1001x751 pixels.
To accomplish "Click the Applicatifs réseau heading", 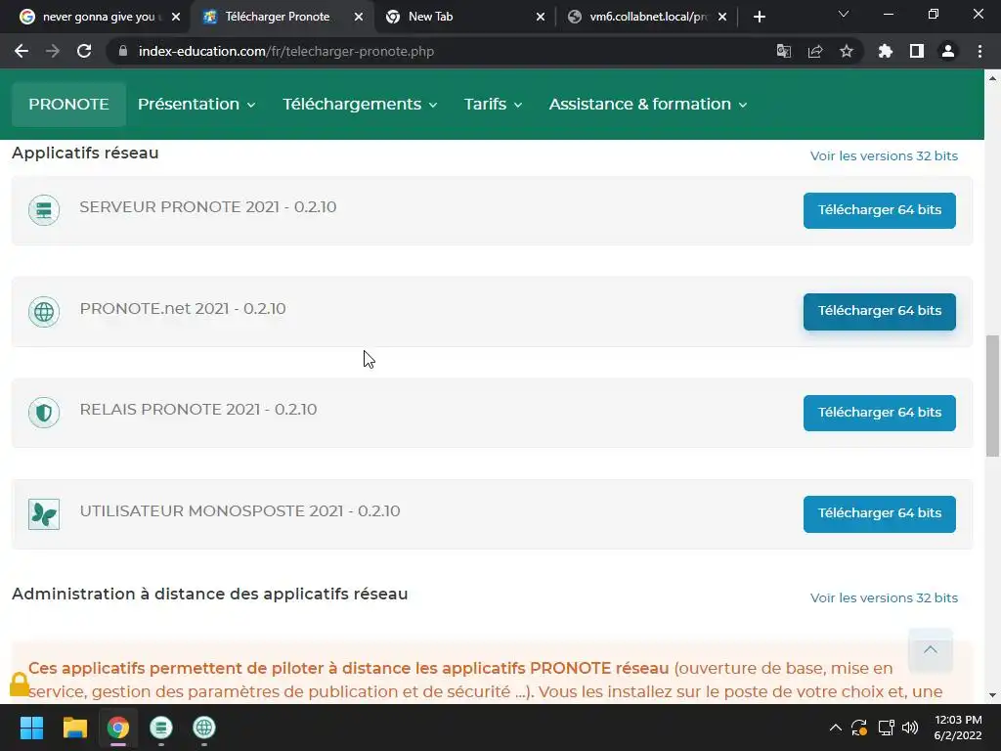I will point(85,153).
